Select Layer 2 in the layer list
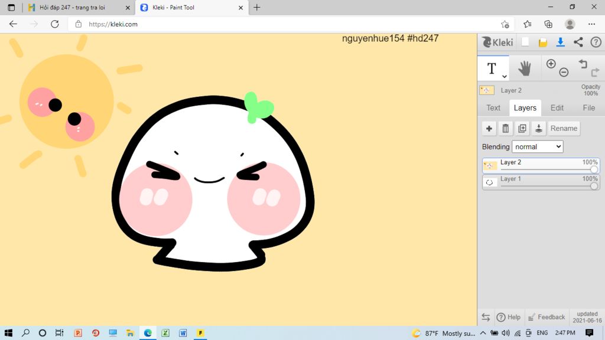 pyautogui.click(x=541, y=165)
